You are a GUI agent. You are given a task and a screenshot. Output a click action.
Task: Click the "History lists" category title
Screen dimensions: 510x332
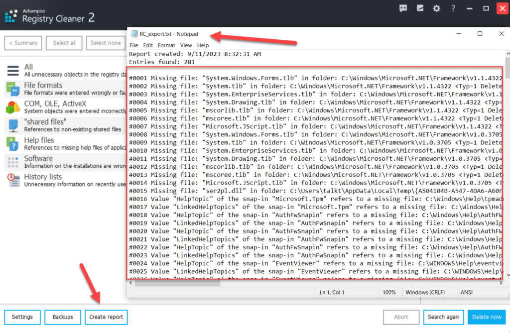43,177
